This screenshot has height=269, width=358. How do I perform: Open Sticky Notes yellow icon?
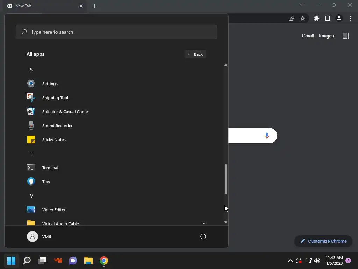31,139
